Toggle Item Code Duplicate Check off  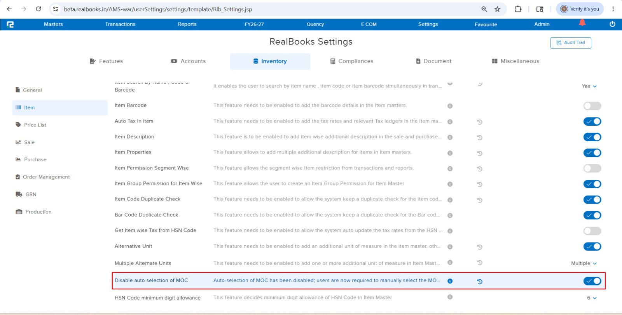coord(592,199)
